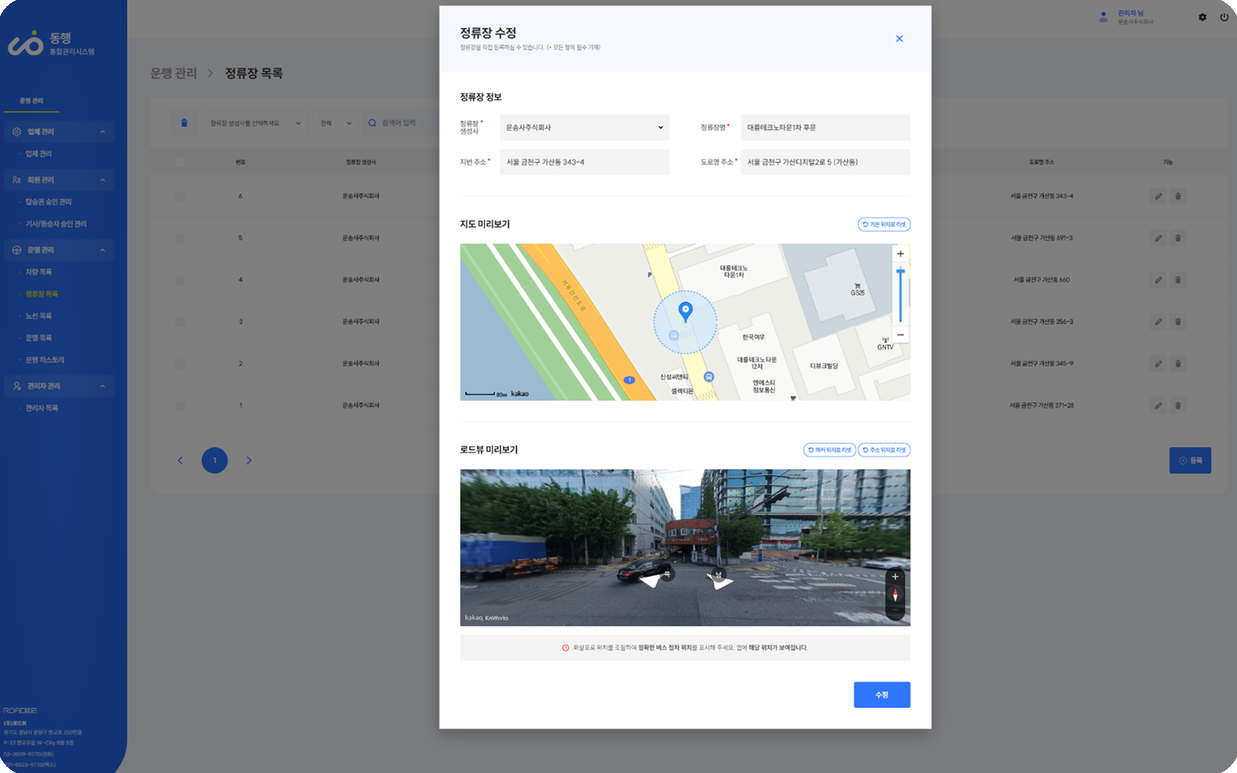The width and height of the screenshot is (1237, 773).
Task: Click the power logout icon
Action: coord(1224,17)
